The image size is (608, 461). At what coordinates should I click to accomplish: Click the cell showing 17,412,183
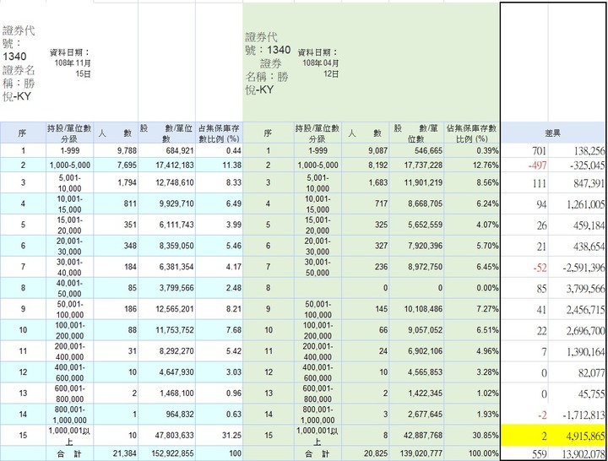pos(166,165)
